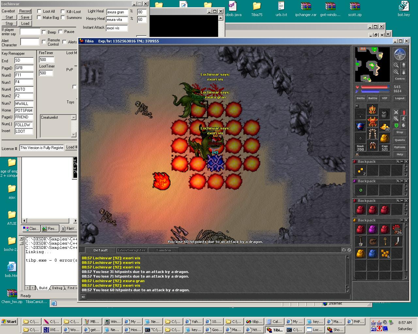Screen dimensions: 418x334
Task: Open the Tibia75 desktop folder
Action: [x=257, y=9]
